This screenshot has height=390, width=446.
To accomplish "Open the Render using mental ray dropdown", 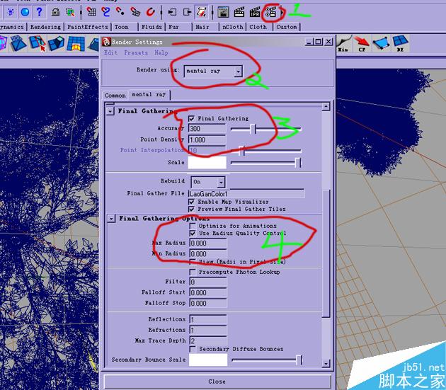I will pos(213,71).
